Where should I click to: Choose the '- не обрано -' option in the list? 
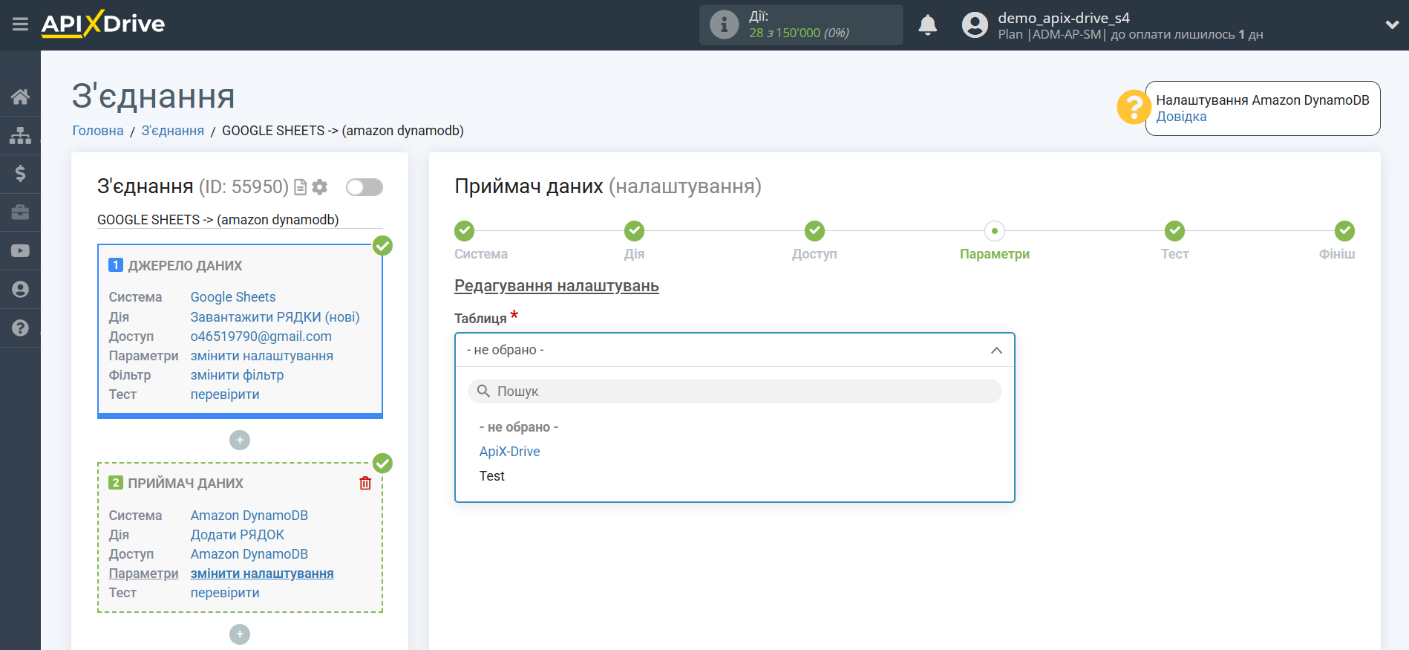click(x=518, y=427)
